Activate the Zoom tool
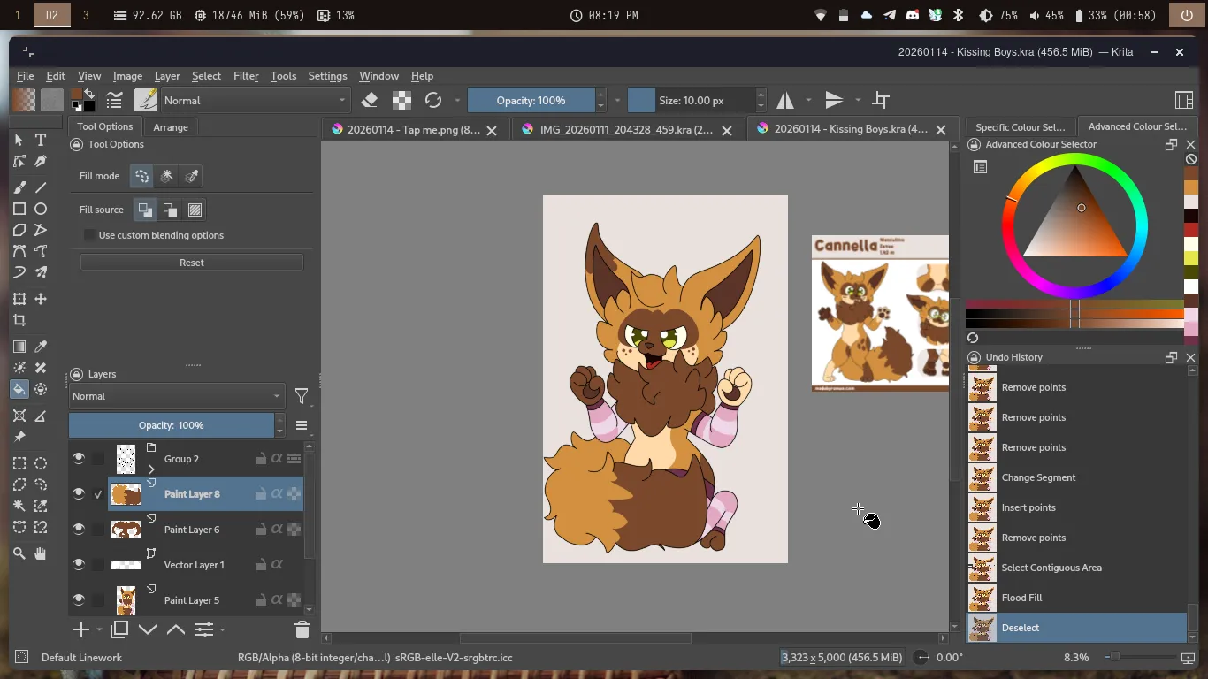This screenshot has width=1208, height=679. click(x=19, y=553)
